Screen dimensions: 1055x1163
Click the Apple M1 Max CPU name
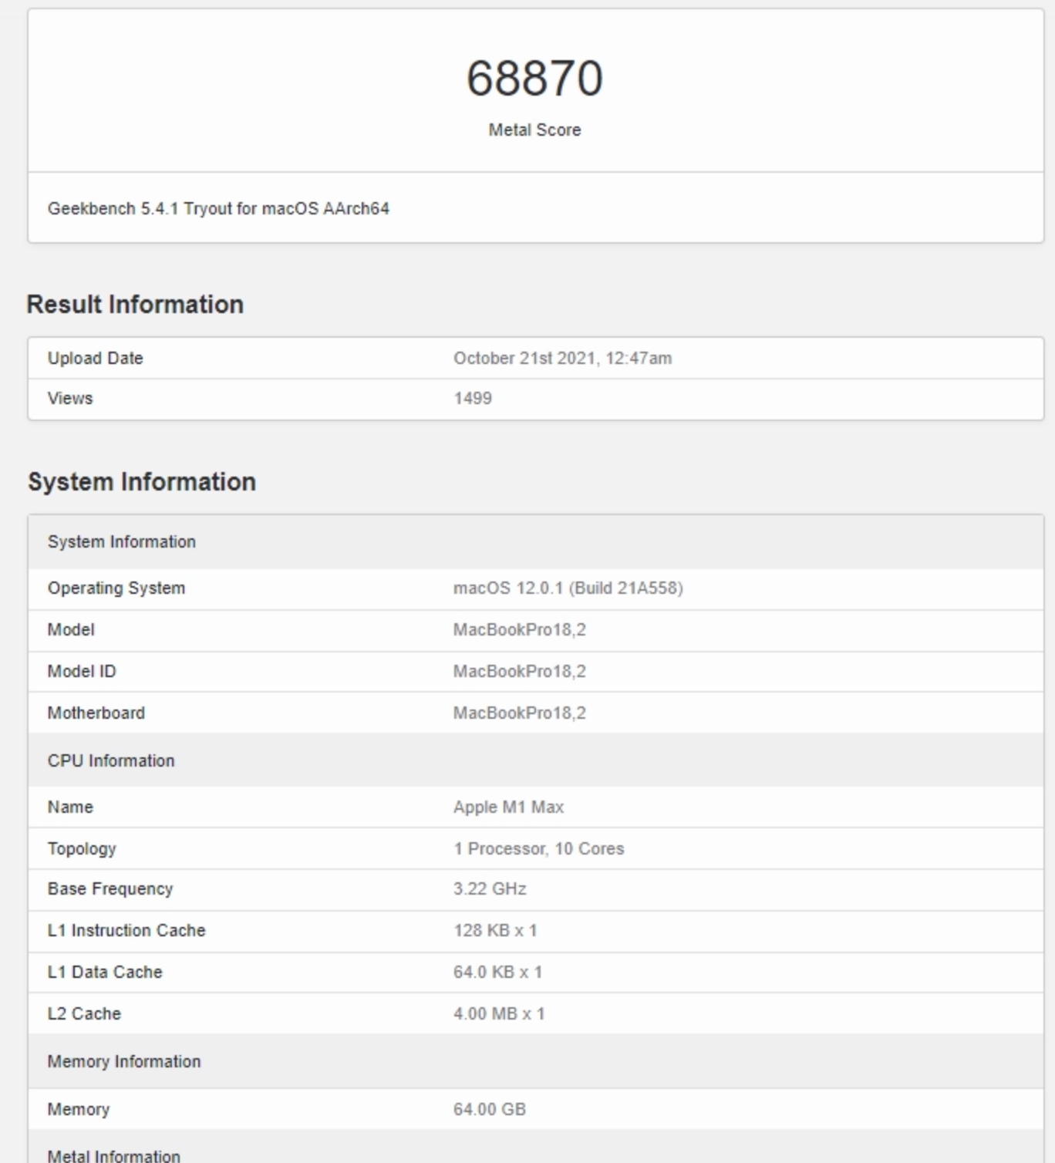(x=508, y=807)
